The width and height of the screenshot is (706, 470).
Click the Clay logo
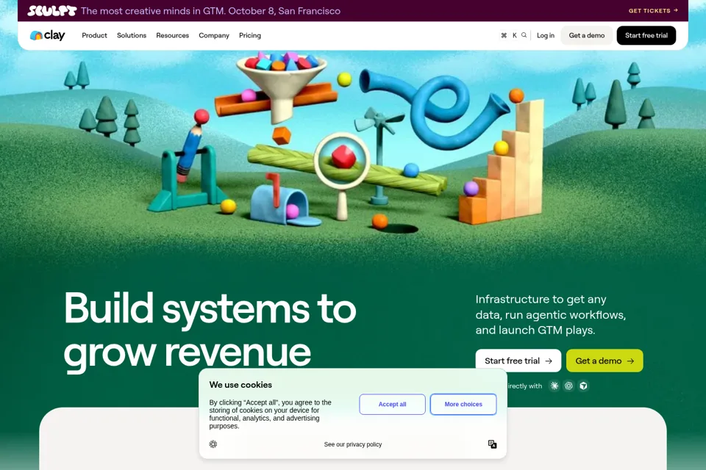point(47,35)
